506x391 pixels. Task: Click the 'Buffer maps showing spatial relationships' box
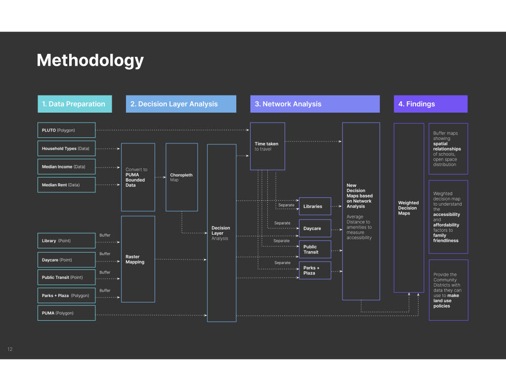(448, 149)
